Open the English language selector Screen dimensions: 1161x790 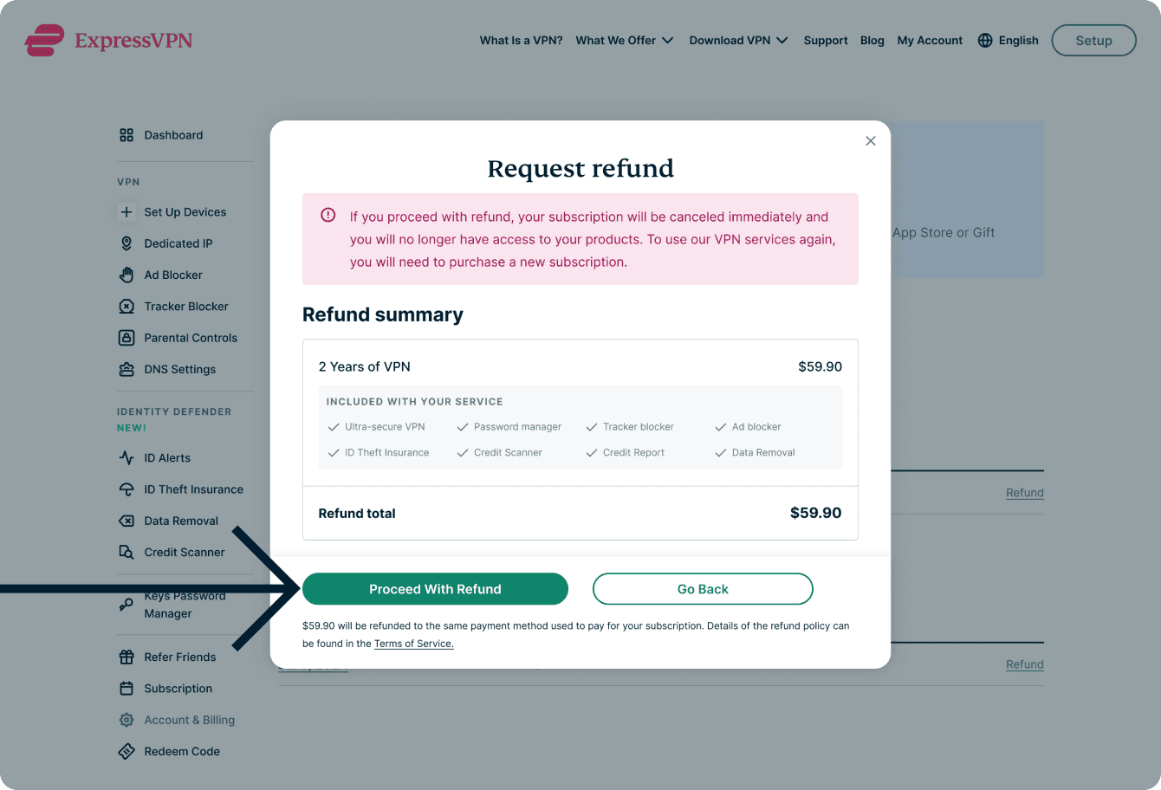tap(1008, 41)
